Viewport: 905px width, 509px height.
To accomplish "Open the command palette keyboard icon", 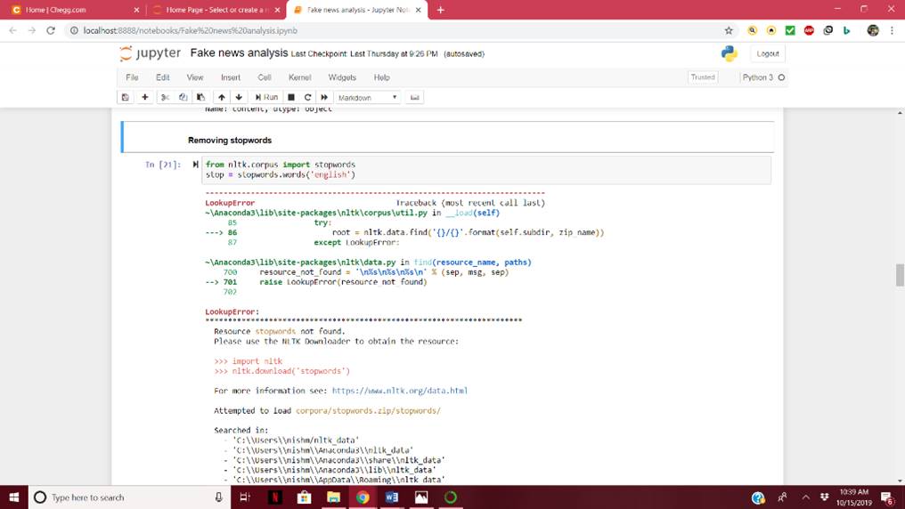I will pos(414,97).
